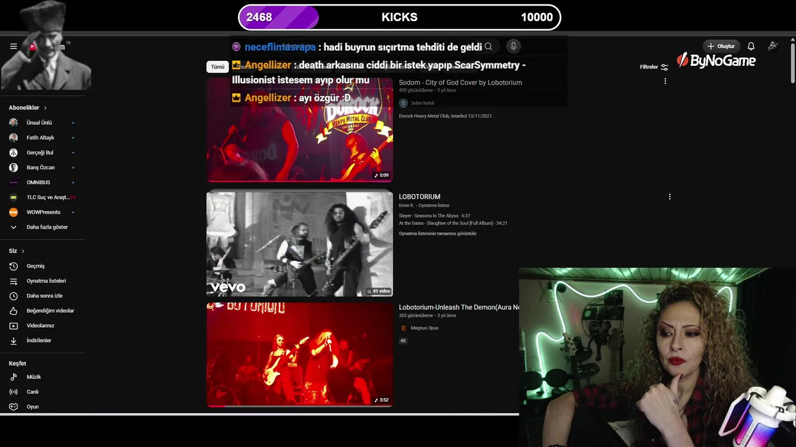Open WOWPresents subscription
Screen dimensions: 796x447
point(42,212)
